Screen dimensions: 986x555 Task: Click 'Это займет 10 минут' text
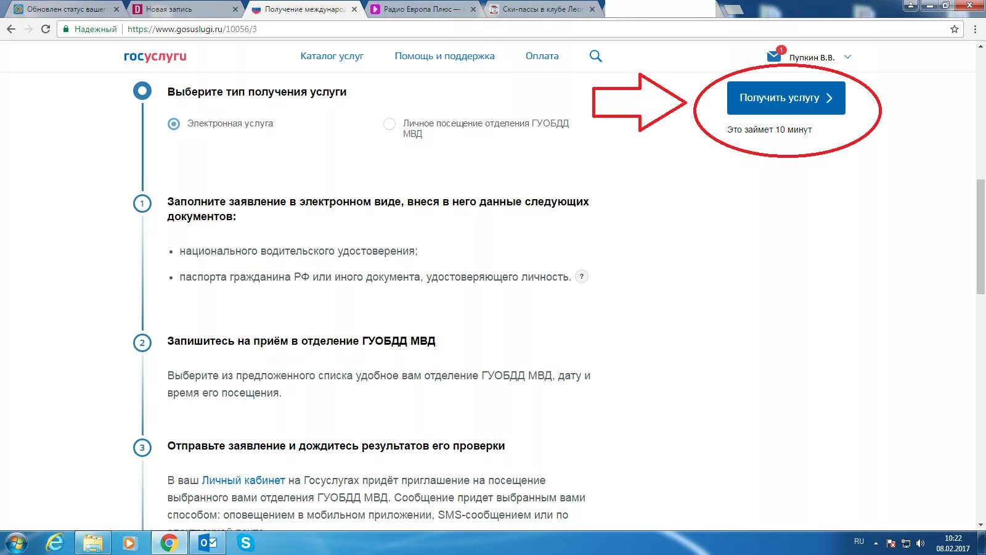[769, 129]
